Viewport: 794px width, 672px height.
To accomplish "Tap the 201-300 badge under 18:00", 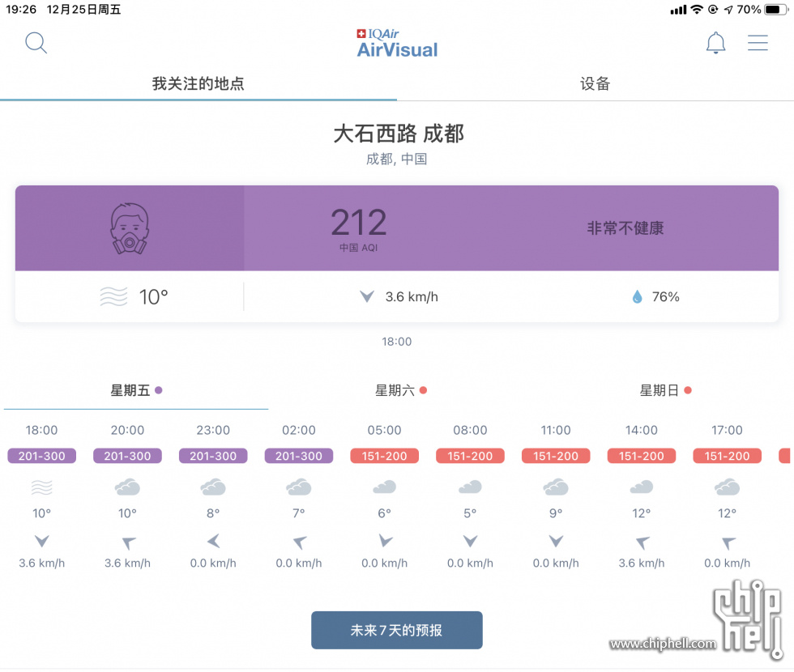I will coord(41,456).
